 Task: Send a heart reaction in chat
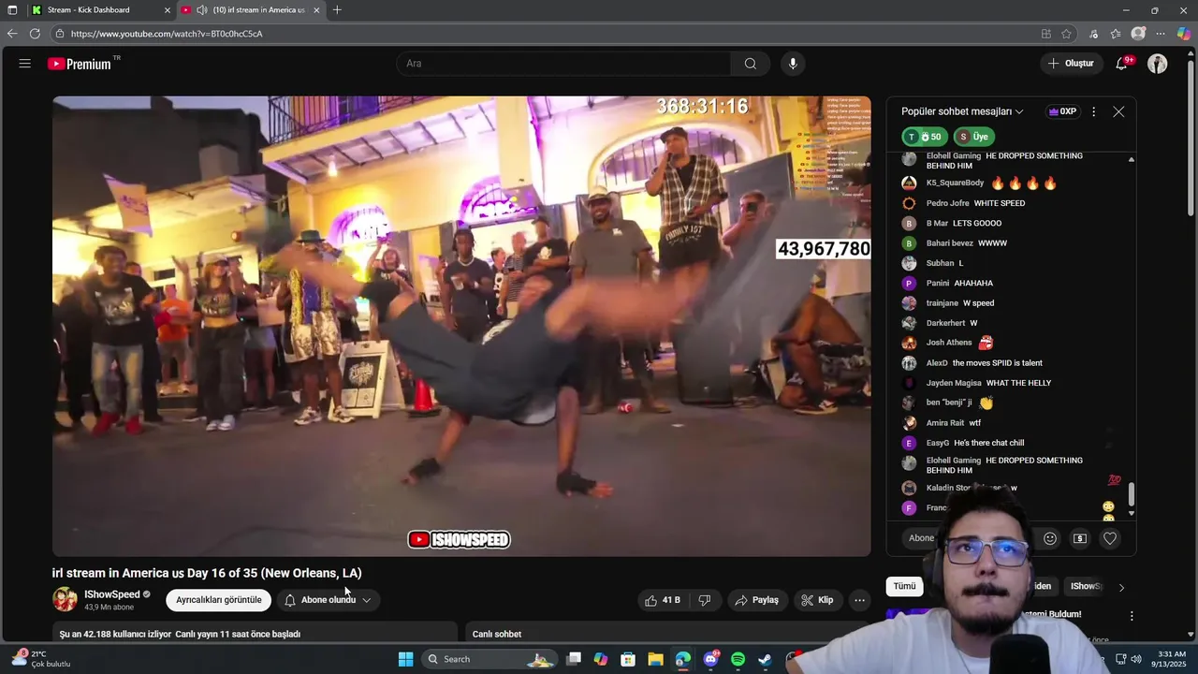[1110, 538]
